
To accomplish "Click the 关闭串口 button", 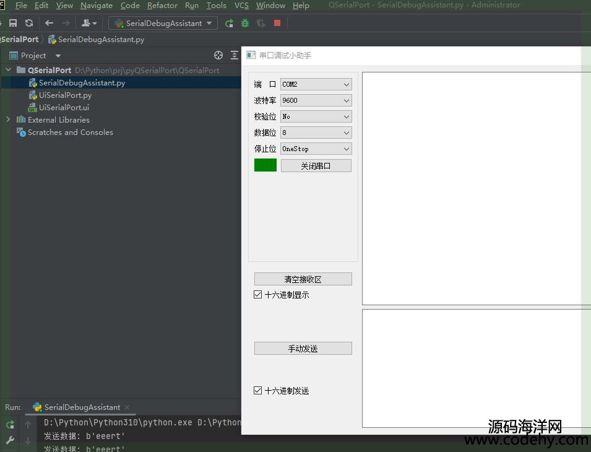I will point(316,166).
